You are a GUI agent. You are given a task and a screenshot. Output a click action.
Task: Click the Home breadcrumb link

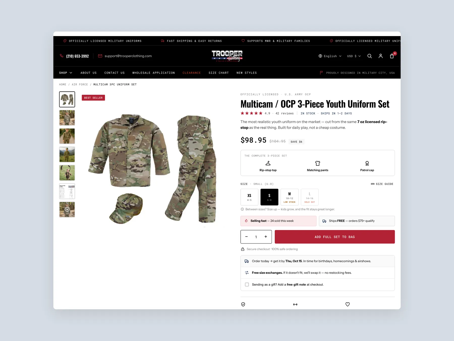(x=63, y=84)
